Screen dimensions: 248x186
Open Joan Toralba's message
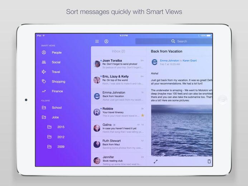[x=118, y=64]
